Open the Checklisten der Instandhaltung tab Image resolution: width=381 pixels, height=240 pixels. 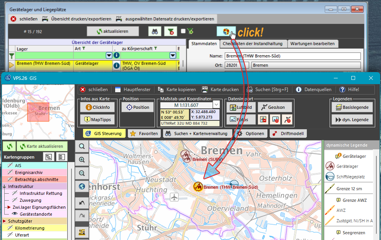click(254, 44)
